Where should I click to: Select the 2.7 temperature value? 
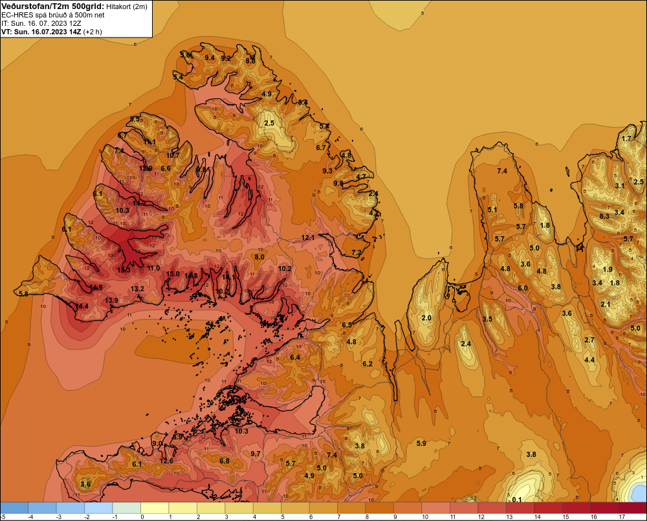pos(589,340)
